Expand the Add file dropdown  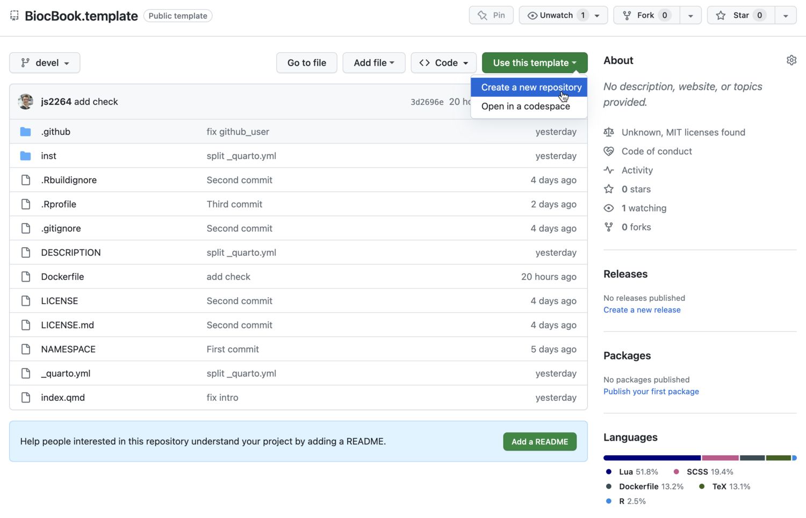tap(373, 63)
